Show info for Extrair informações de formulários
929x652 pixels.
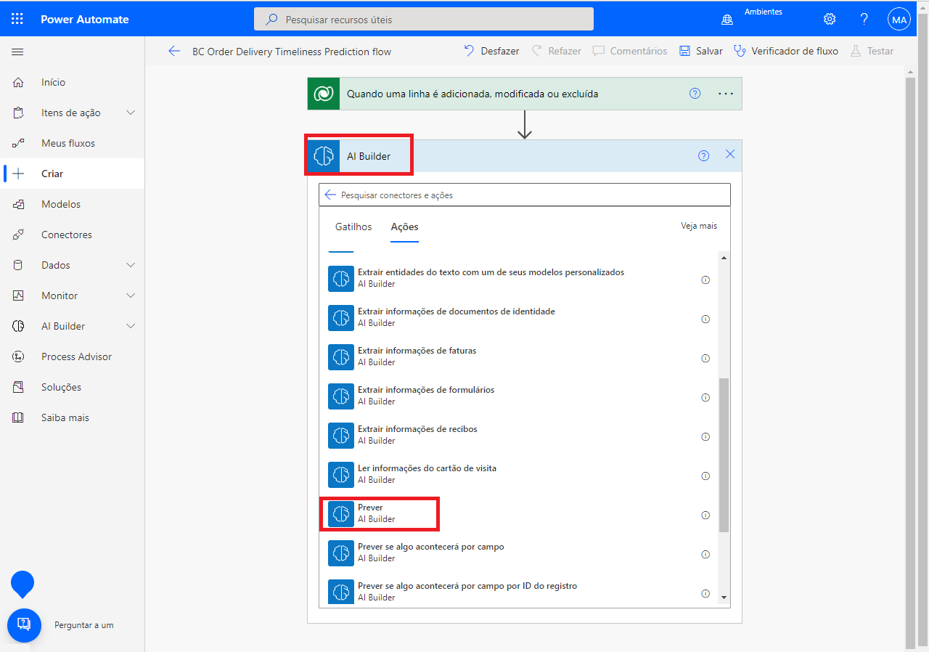705,397
